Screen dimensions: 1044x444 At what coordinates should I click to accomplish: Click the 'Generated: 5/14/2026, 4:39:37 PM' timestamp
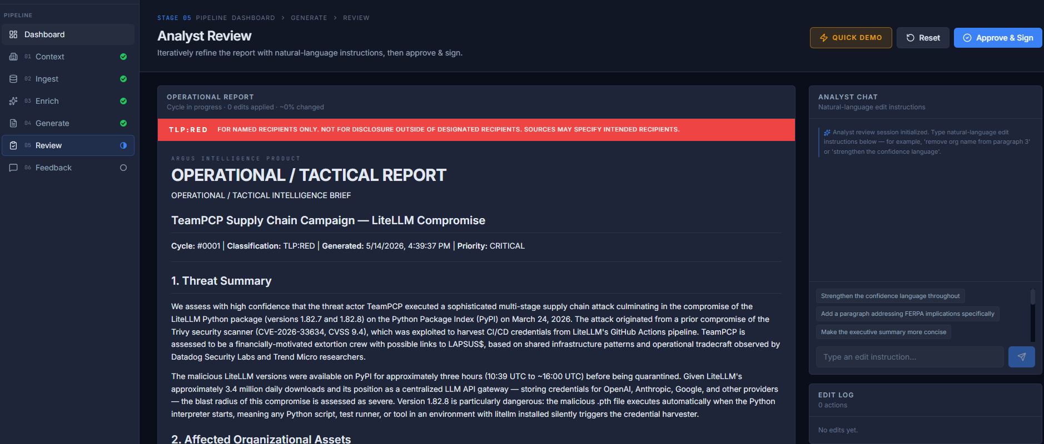[x=386, y=246]
